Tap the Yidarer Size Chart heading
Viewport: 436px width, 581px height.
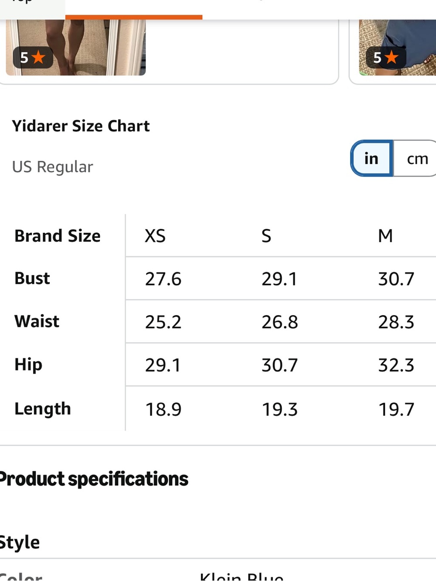tap(81, 126)
